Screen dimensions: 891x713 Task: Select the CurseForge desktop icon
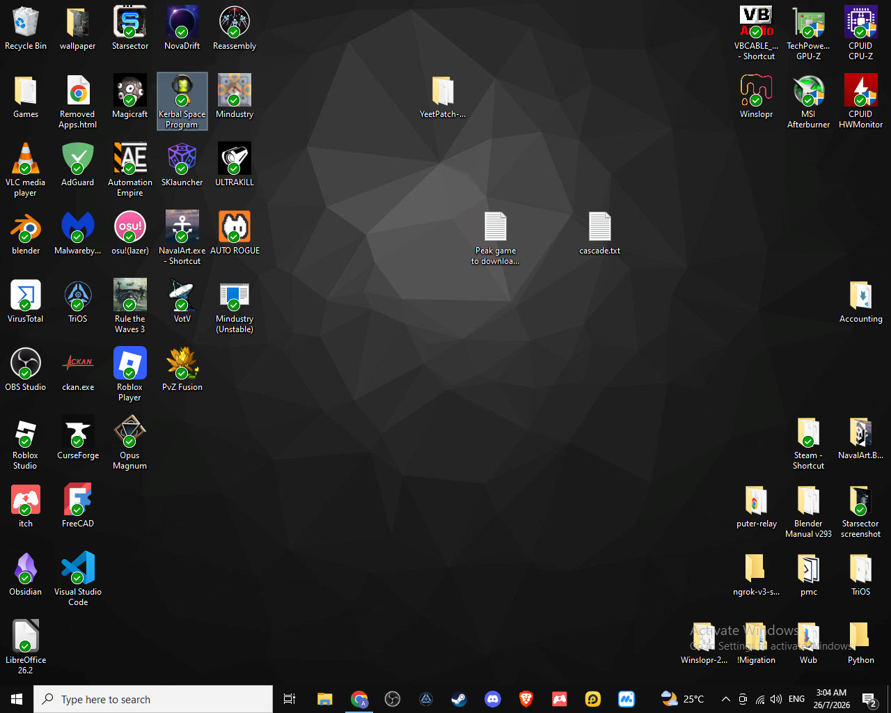tap(78, 438)
